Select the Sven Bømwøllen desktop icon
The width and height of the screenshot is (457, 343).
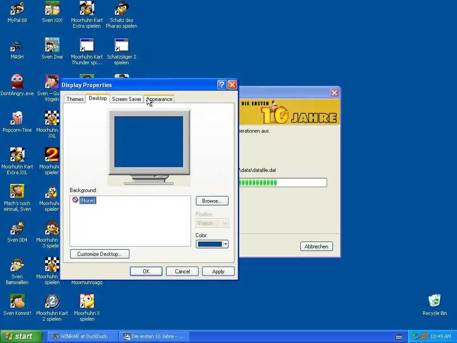17,271
